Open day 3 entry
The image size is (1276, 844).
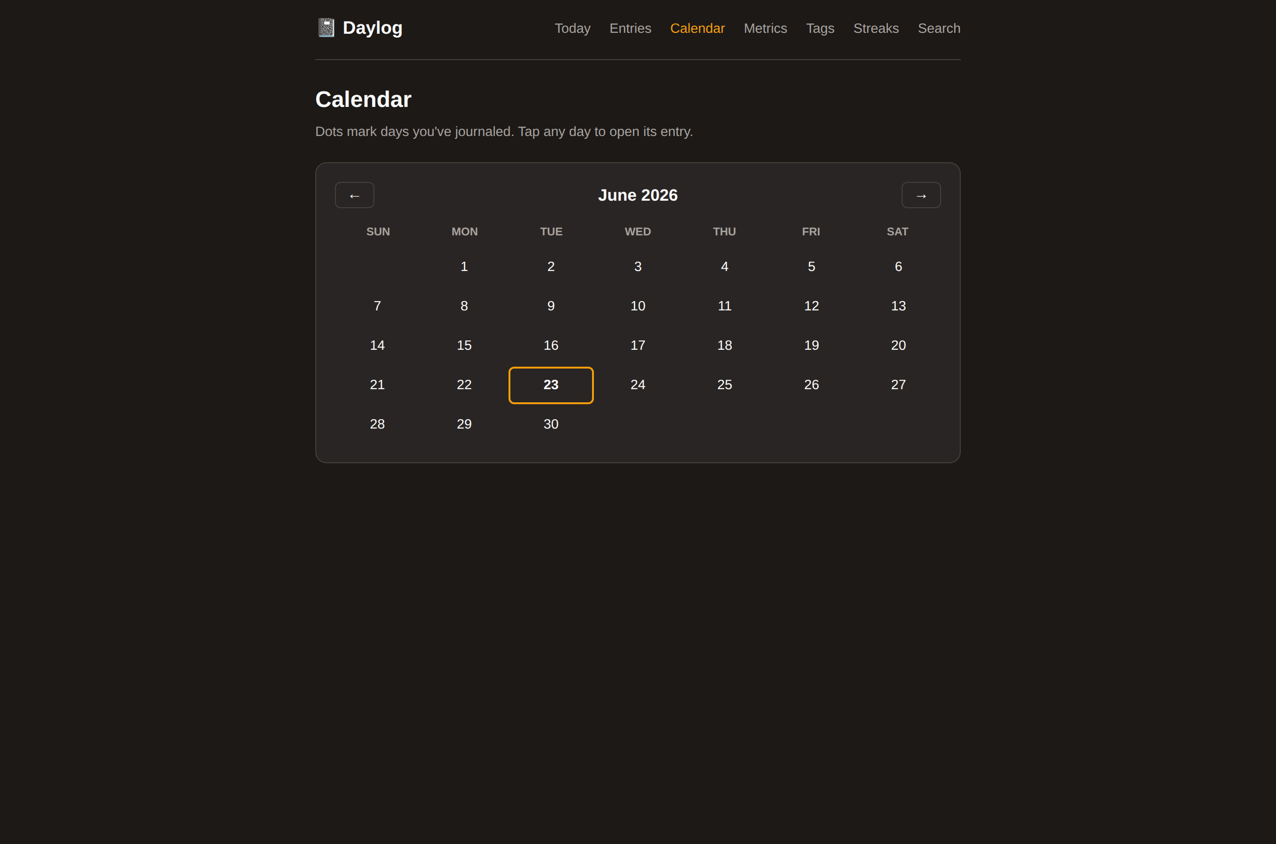tap(638, 267)
